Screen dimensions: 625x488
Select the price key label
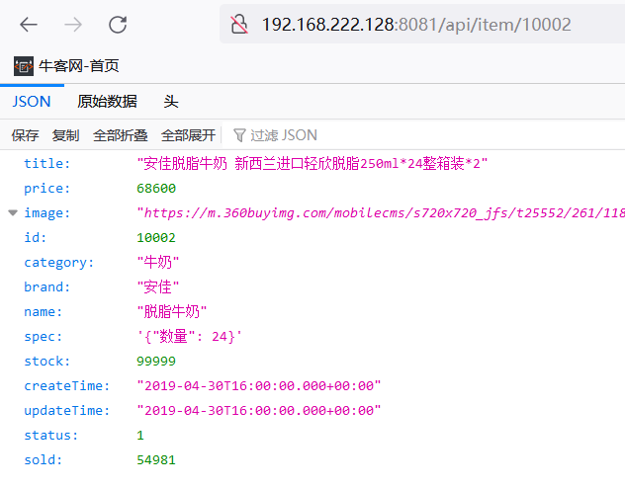pyautogui.click(x=47, y=189)
